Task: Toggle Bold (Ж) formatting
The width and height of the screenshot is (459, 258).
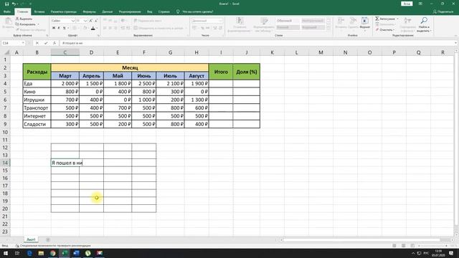Action: 54,28
